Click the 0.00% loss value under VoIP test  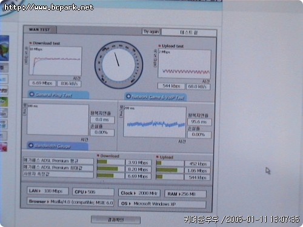point(199,134)
